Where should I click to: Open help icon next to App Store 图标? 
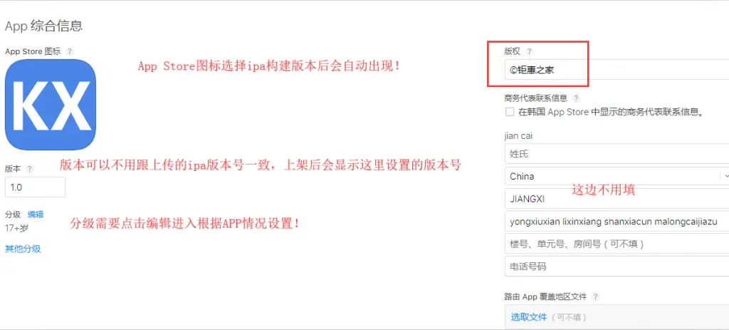click(69, 51)
